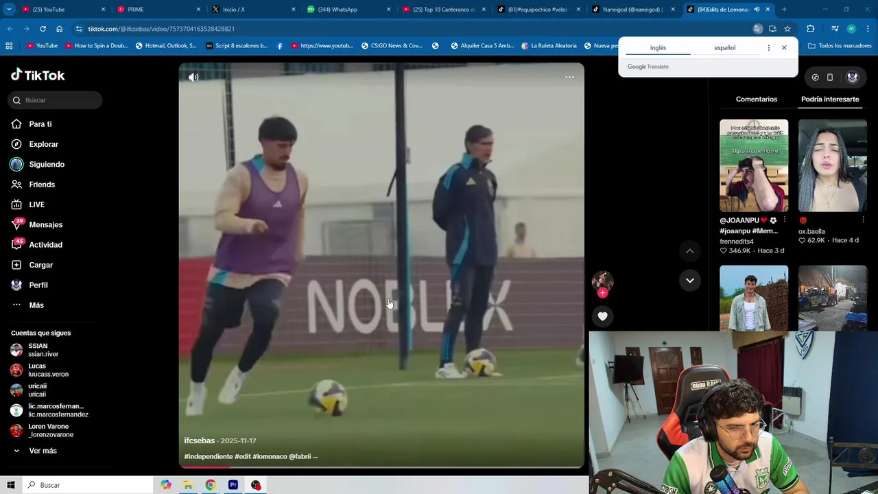Image resolution: width=878 pixels, height=494 pixels.
Task: Open Chrome extensions puzzle icon
Action: pos(810,29)
